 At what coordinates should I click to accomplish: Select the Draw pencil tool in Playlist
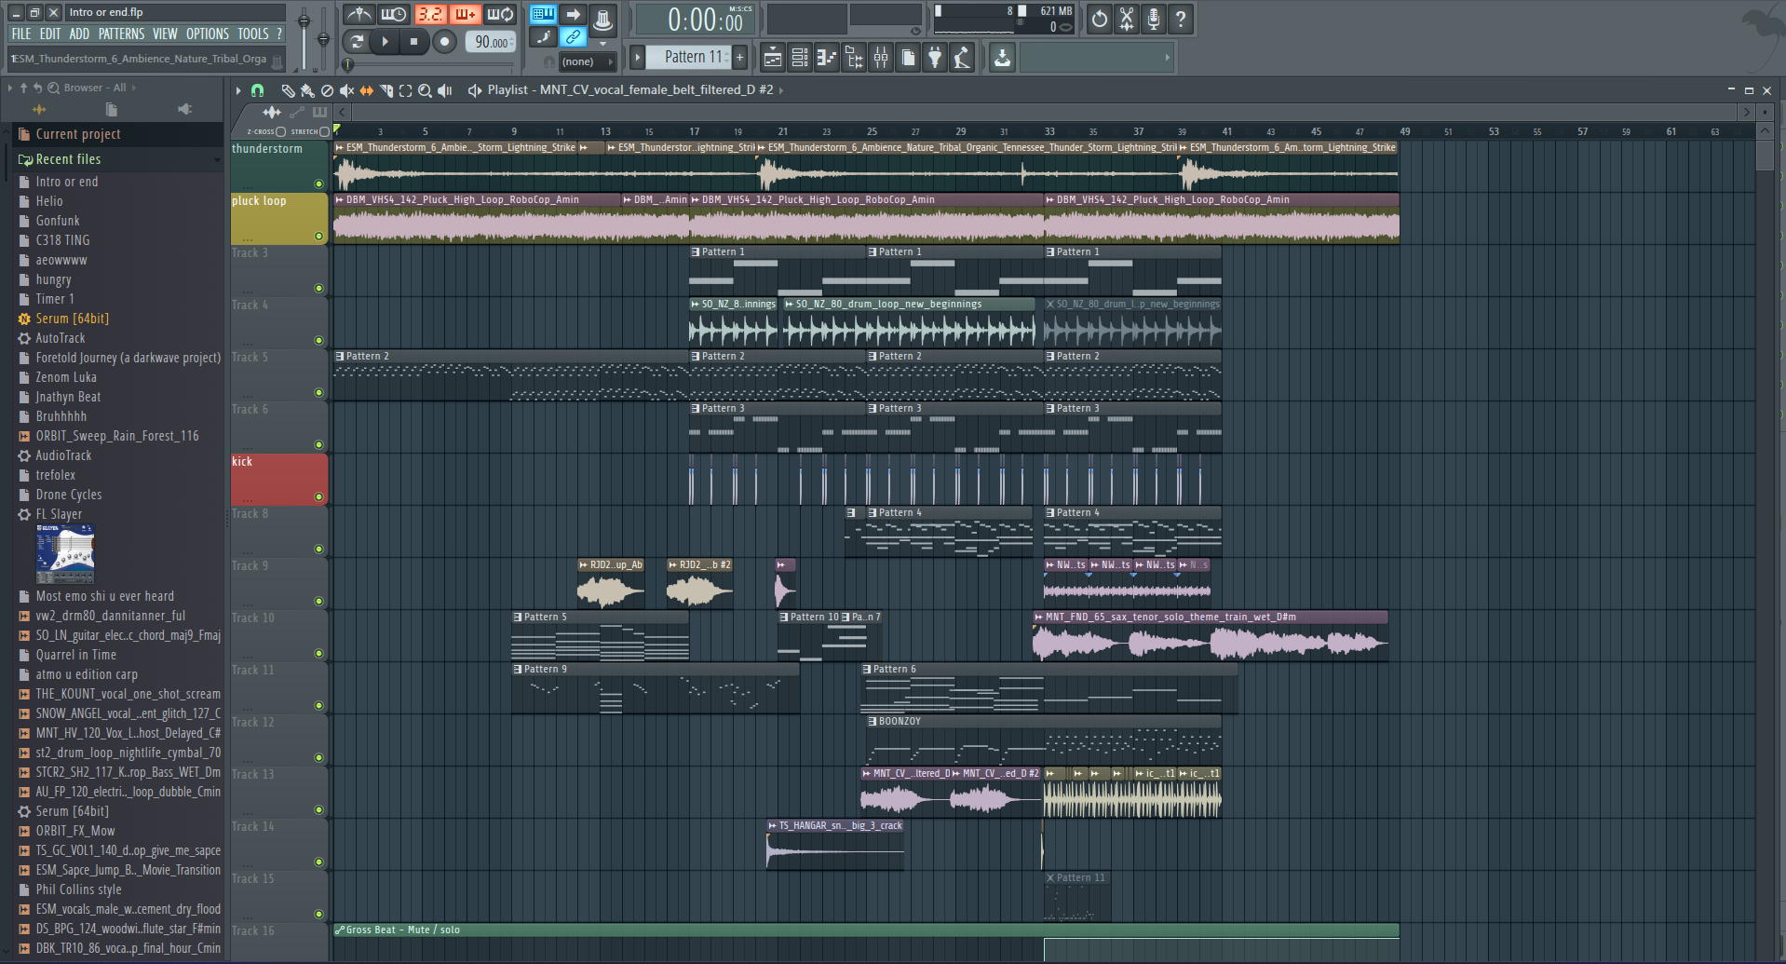(x=288, y=90)
